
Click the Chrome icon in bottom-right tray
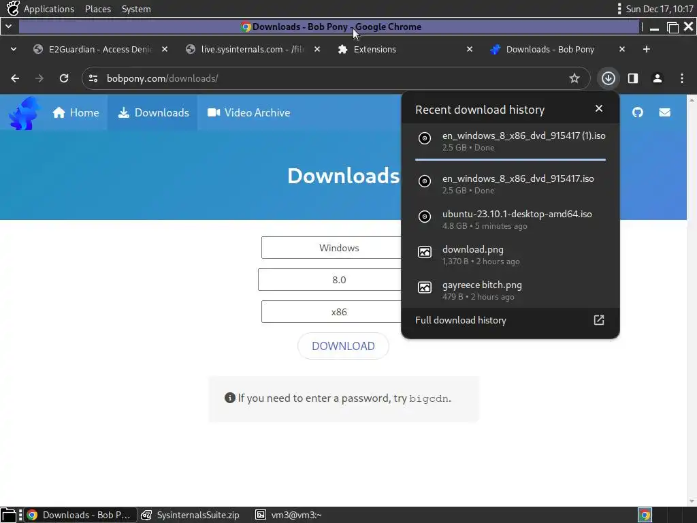click(645, 515)
